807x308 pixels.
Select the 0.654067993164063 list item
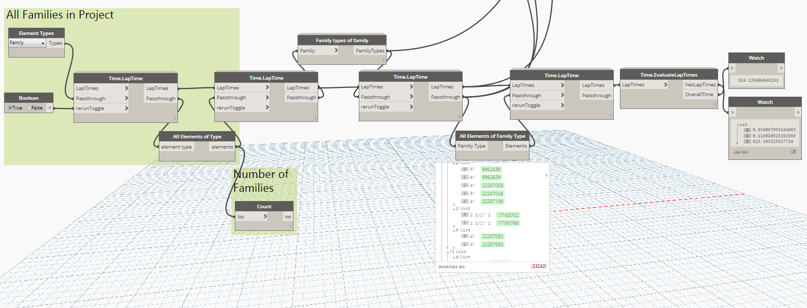(774, 130)
